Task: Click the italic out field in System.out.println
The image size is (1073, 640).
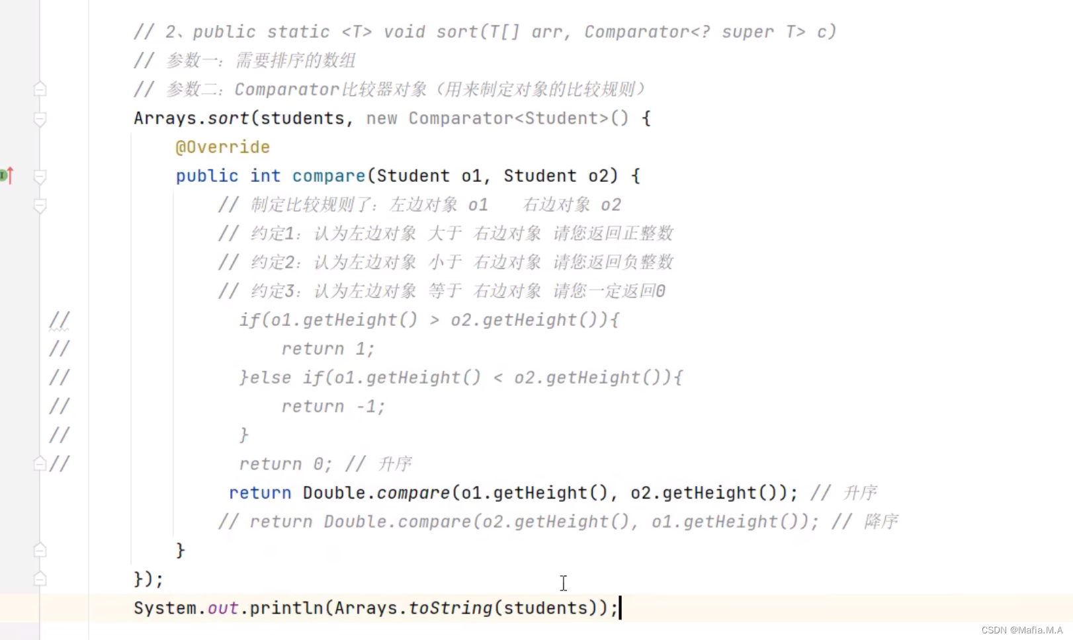Action: 223,608
